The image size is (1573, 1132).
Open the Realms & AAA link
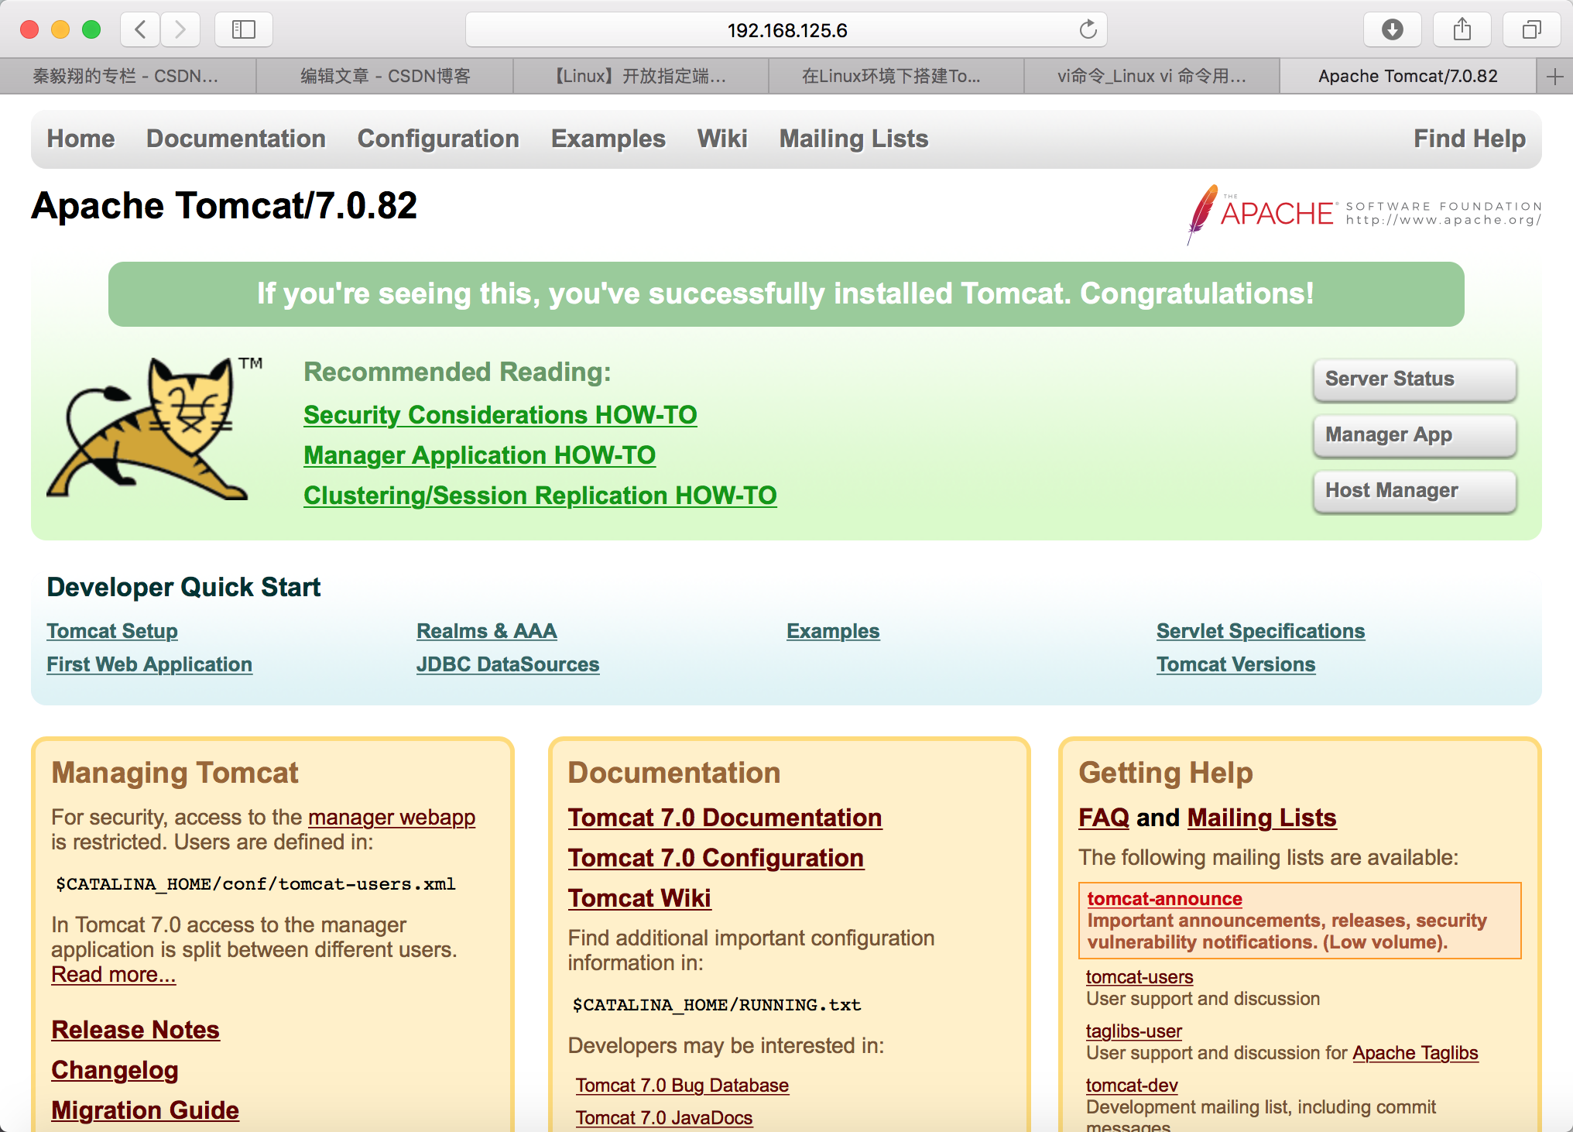click(486, 631)
